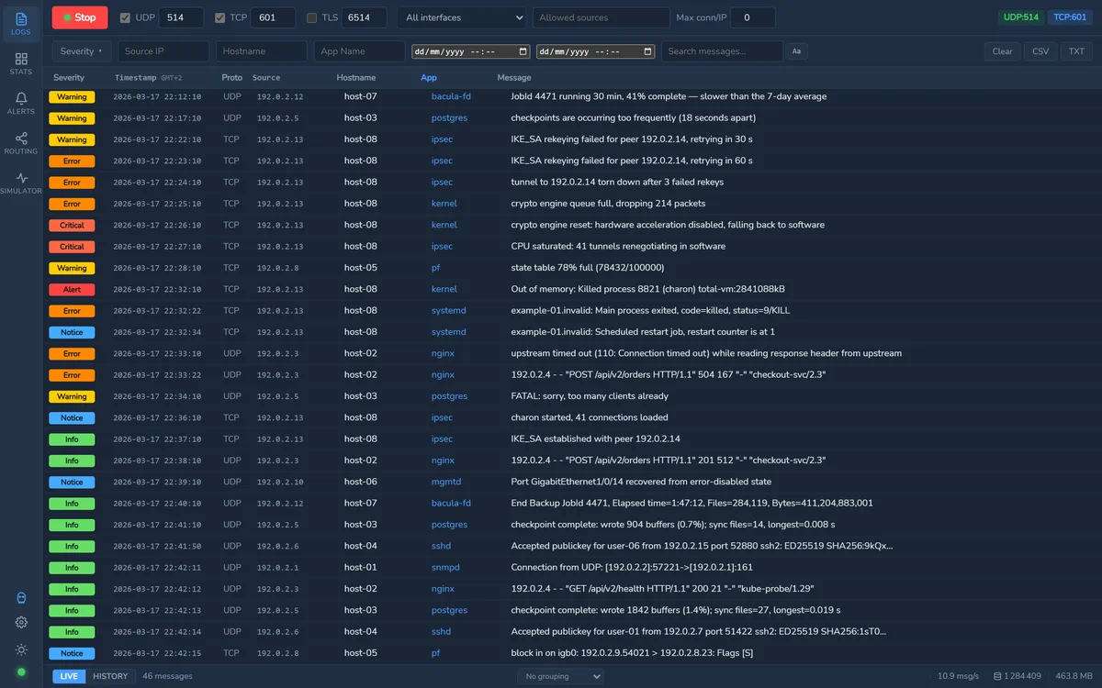Screen dimensions: 1102x688
Task: Toggle light theme with sun icon
Action: (21, 649)
